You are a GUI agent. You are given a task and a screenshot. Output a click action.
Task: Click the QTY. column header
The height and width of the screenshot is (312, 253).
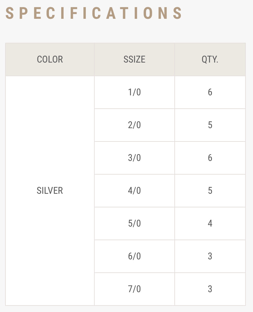[x=210, y=59]
